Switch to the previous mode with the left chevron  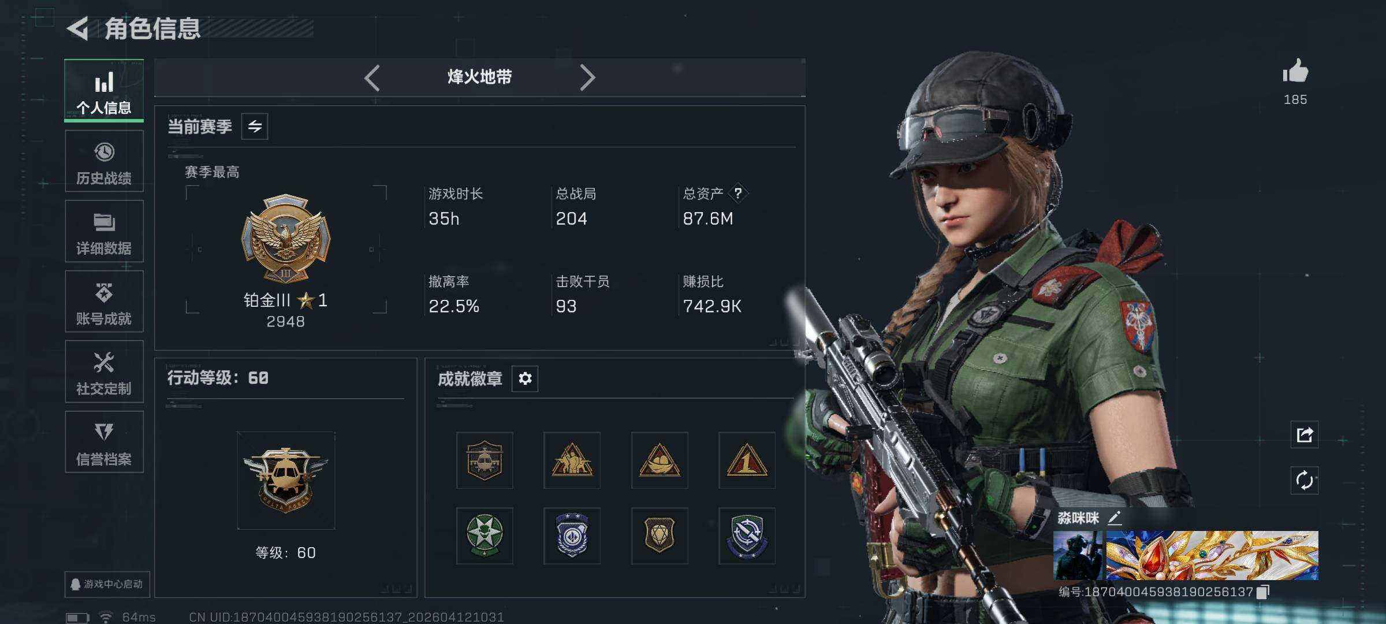[x=372, y=77]
